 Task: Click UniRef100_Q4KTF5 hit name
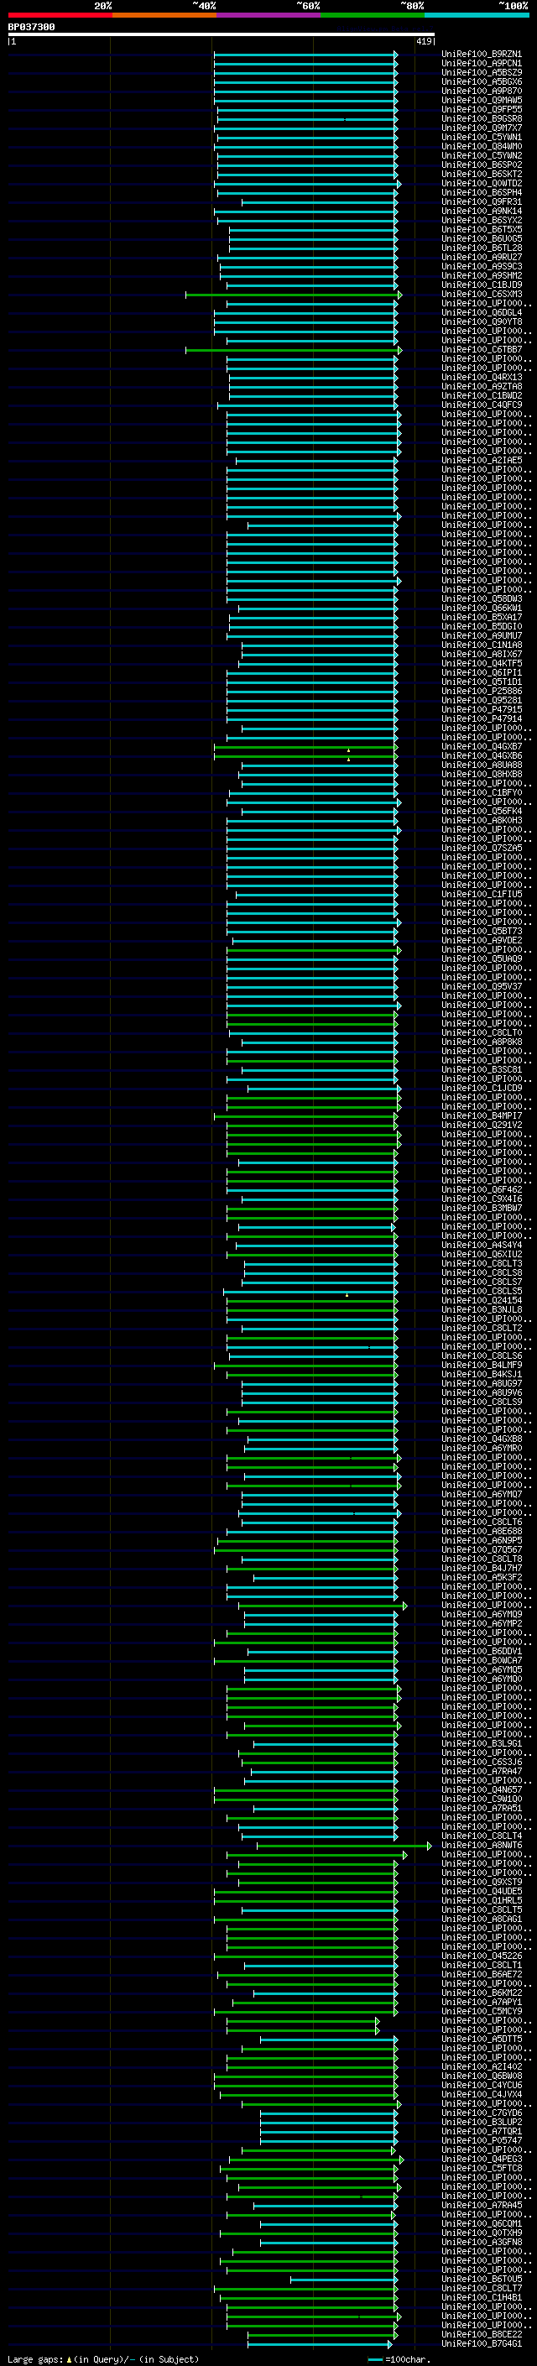(x=482, y=663)
